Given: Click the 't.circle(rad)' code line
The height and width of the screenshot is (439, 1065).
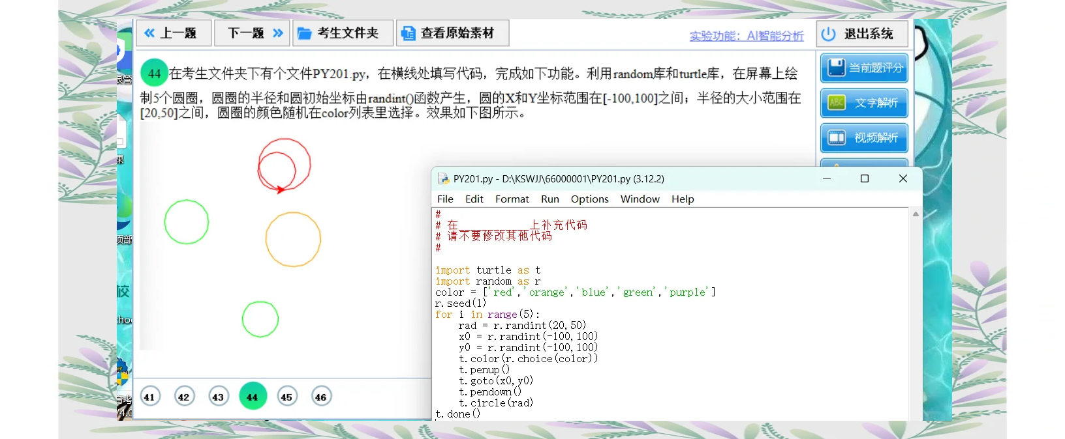Looking at the screenshot, I should pyautogui.click(x=496, y=403).
